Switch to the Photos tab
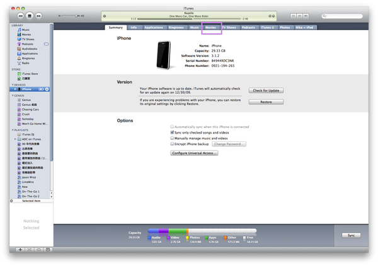The width and height of the screenshot is (378, 266). click(285, 28)
